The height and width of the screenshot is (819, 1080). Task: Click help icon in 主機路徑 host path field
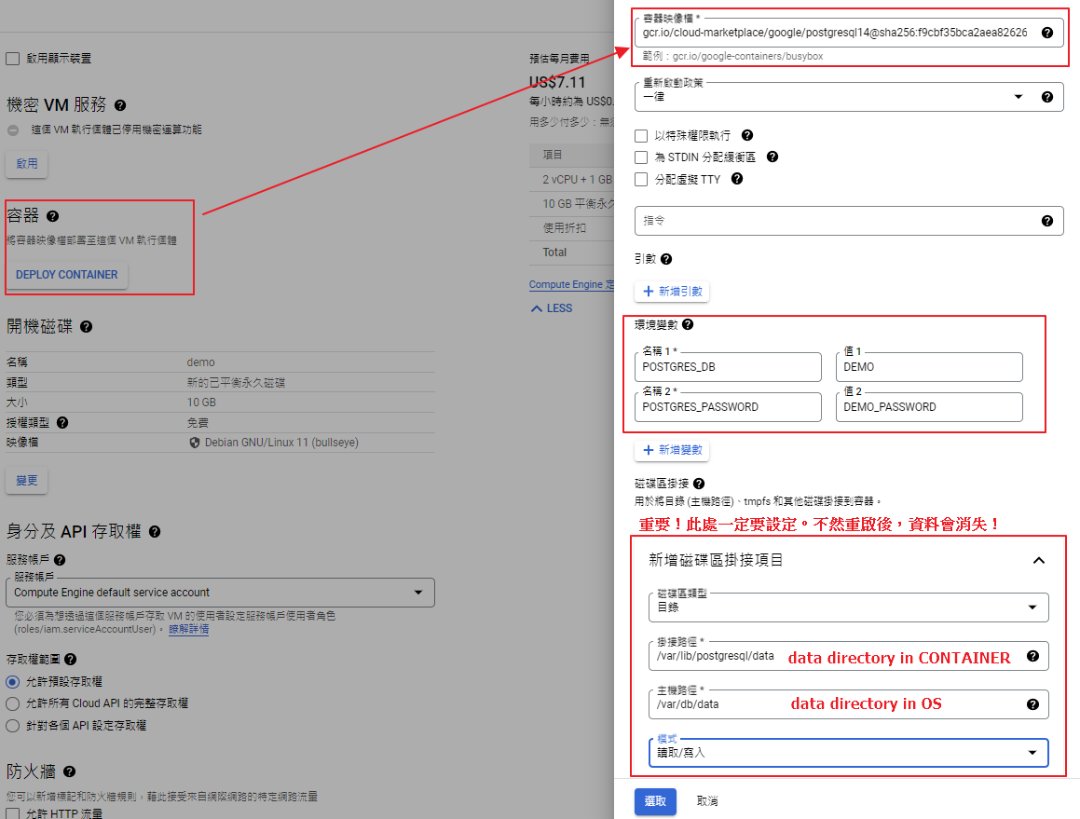1032,704
